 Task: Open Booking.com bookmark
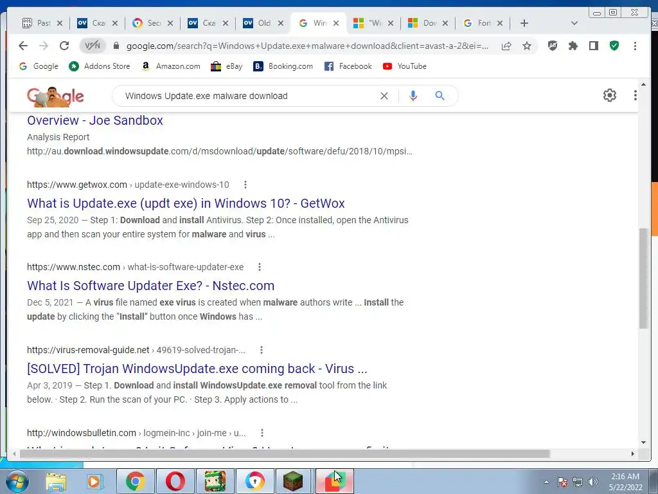[283, 66]
